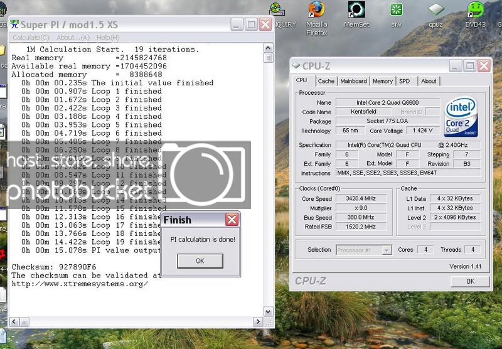This screenshot has height=349, width=502.
Task: Click Super PI horizontal scrollbar right arrow
Action: [258, 322]
